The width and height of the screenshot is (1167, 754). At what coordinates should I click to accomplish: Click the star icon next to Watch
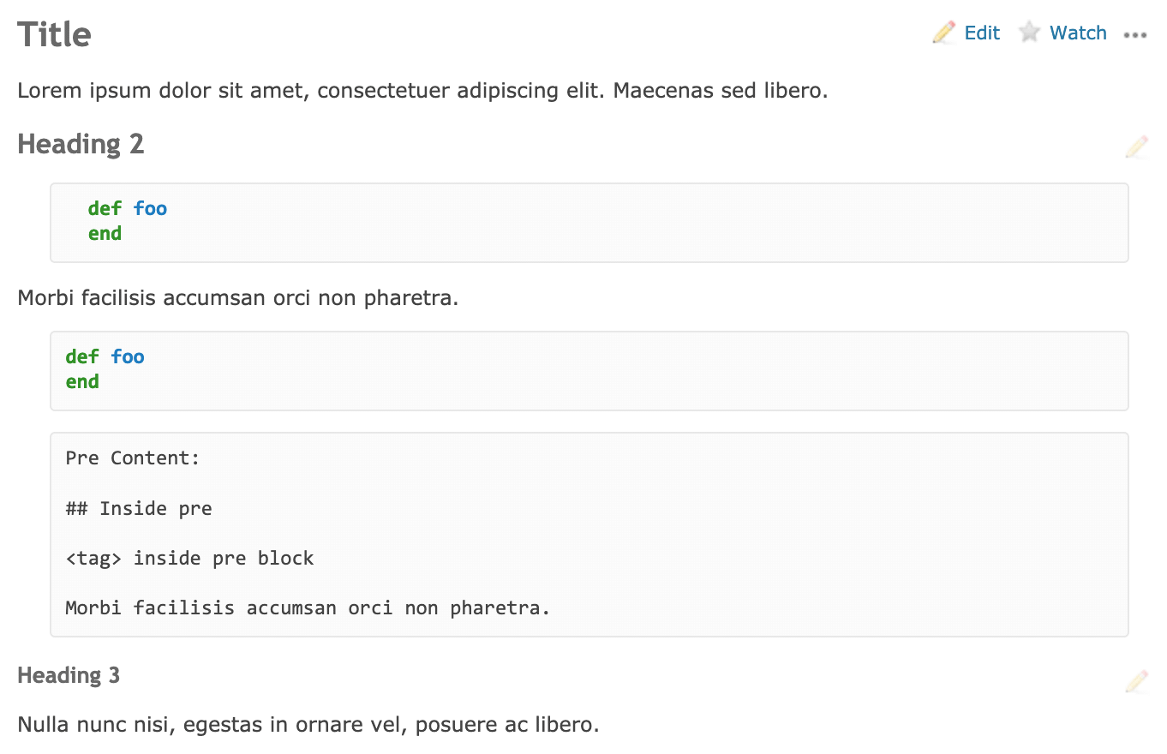[1029, 33]
